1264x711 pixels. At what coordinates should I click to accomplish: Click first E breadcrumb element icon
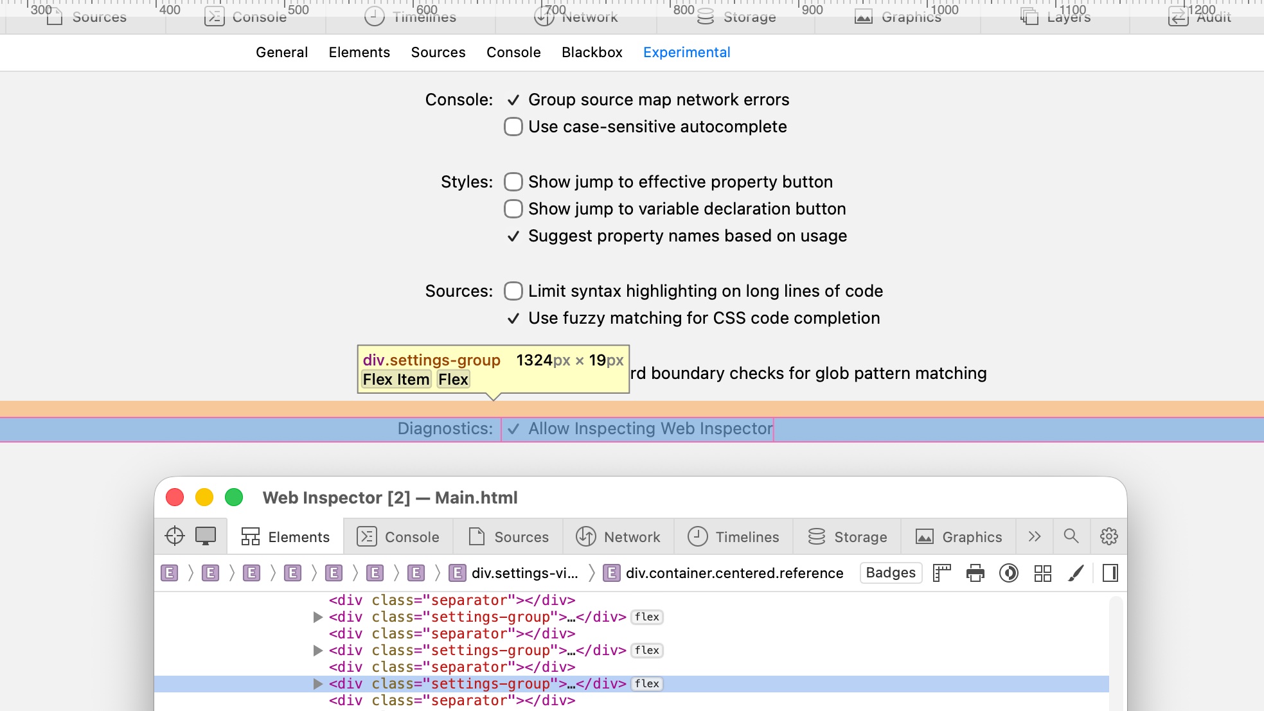coord(170,572)
